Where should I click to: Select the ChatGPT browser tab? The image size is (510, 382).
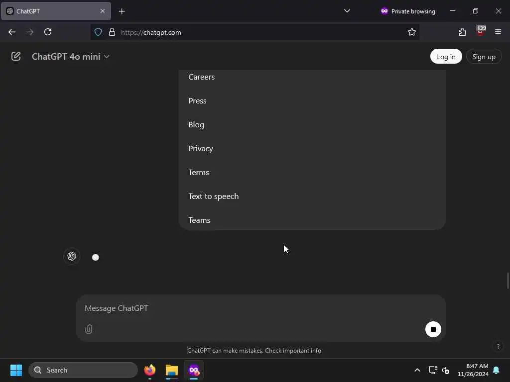56,11
